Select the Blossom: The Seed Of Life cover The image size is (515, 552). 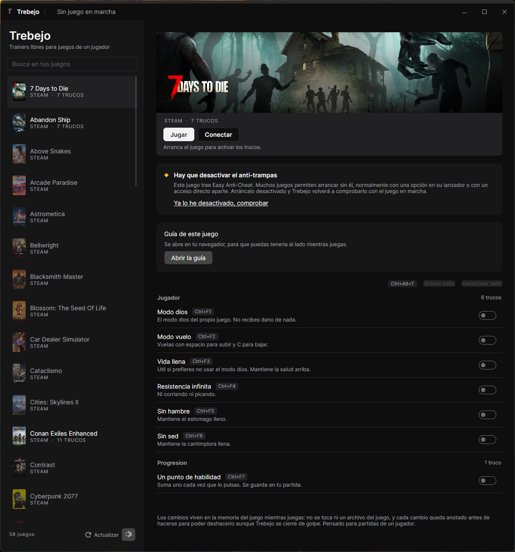19,311
